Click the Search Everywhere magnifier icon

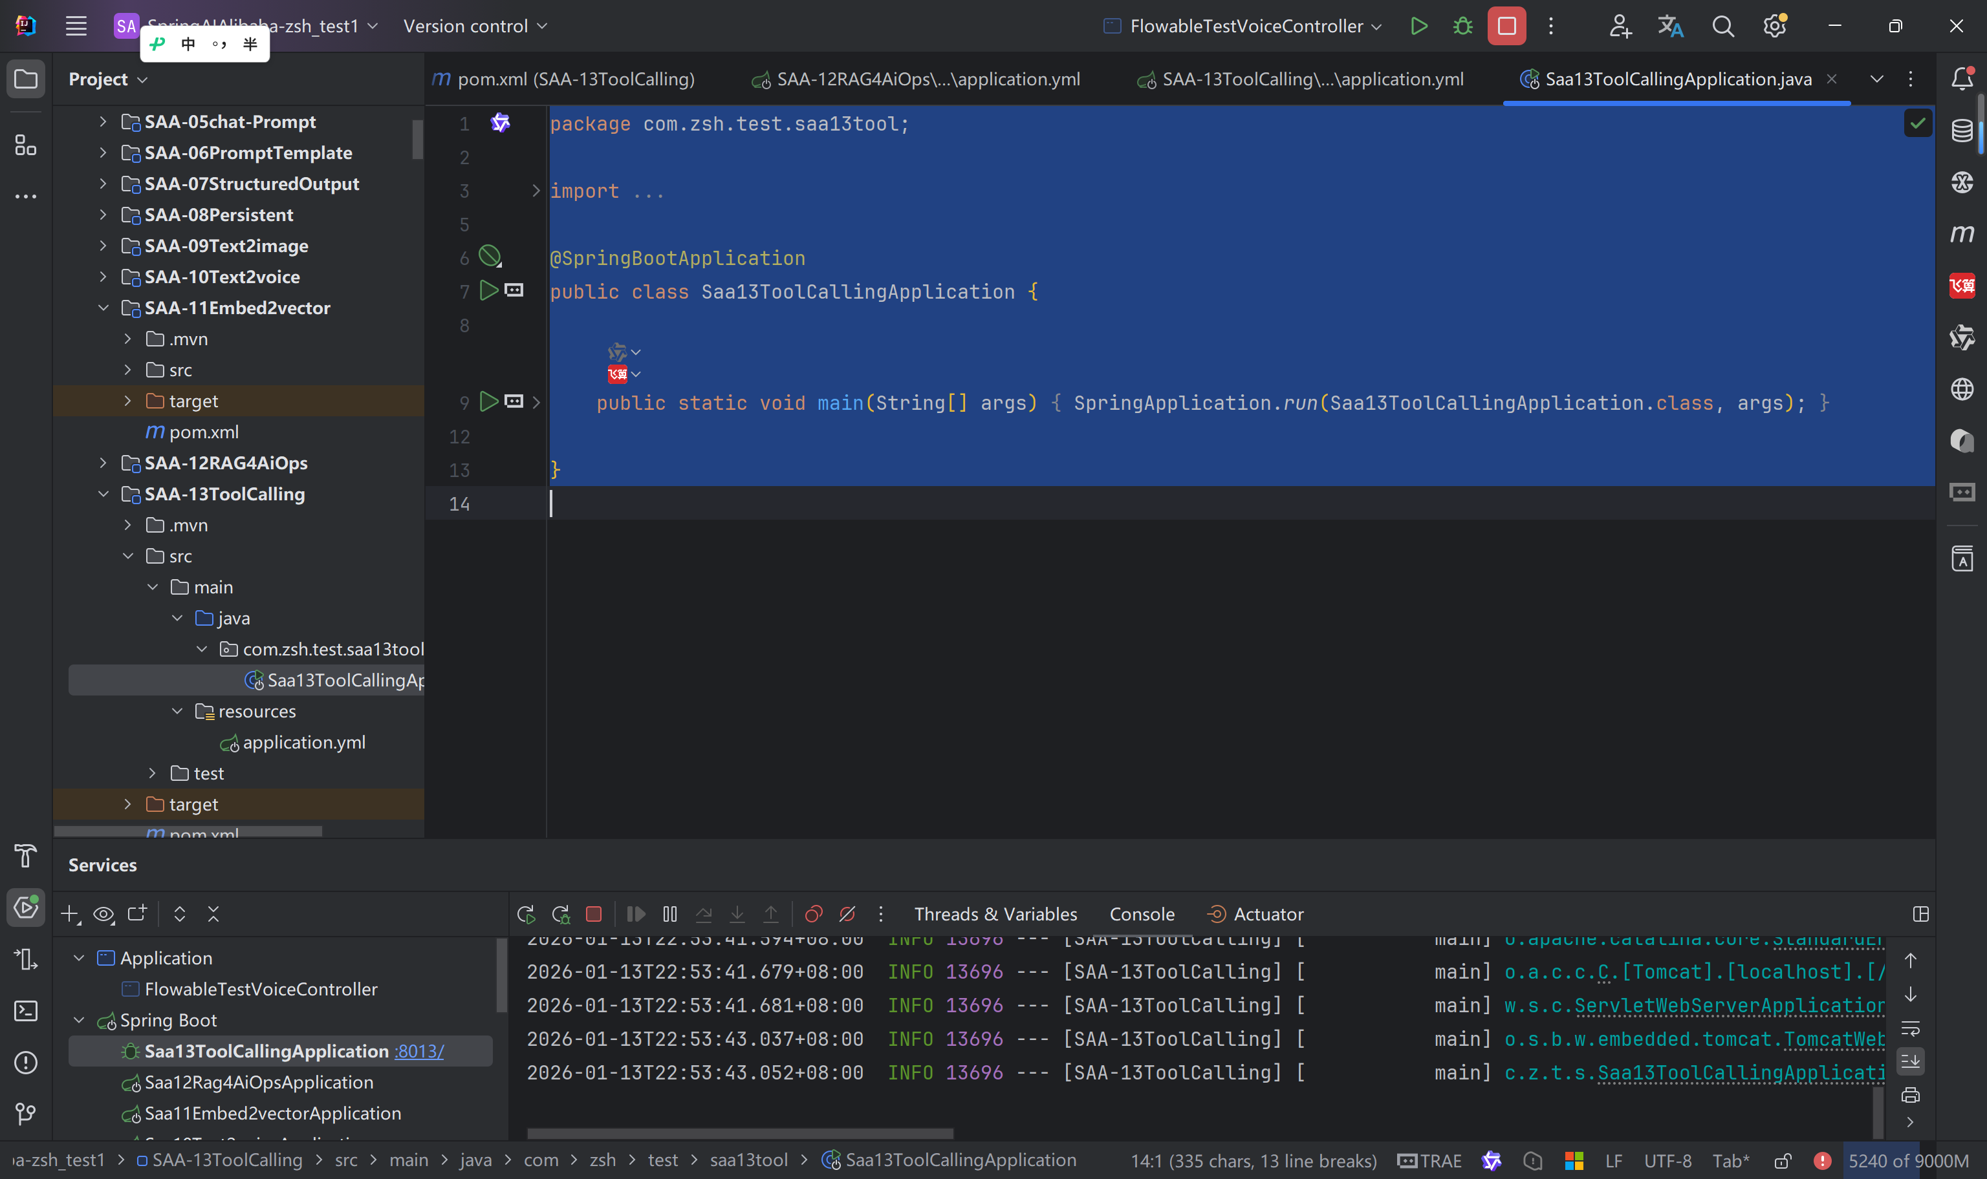1722,27
